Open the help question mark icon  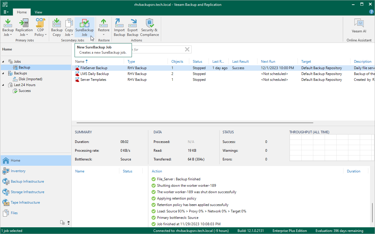tap(371, 12)
